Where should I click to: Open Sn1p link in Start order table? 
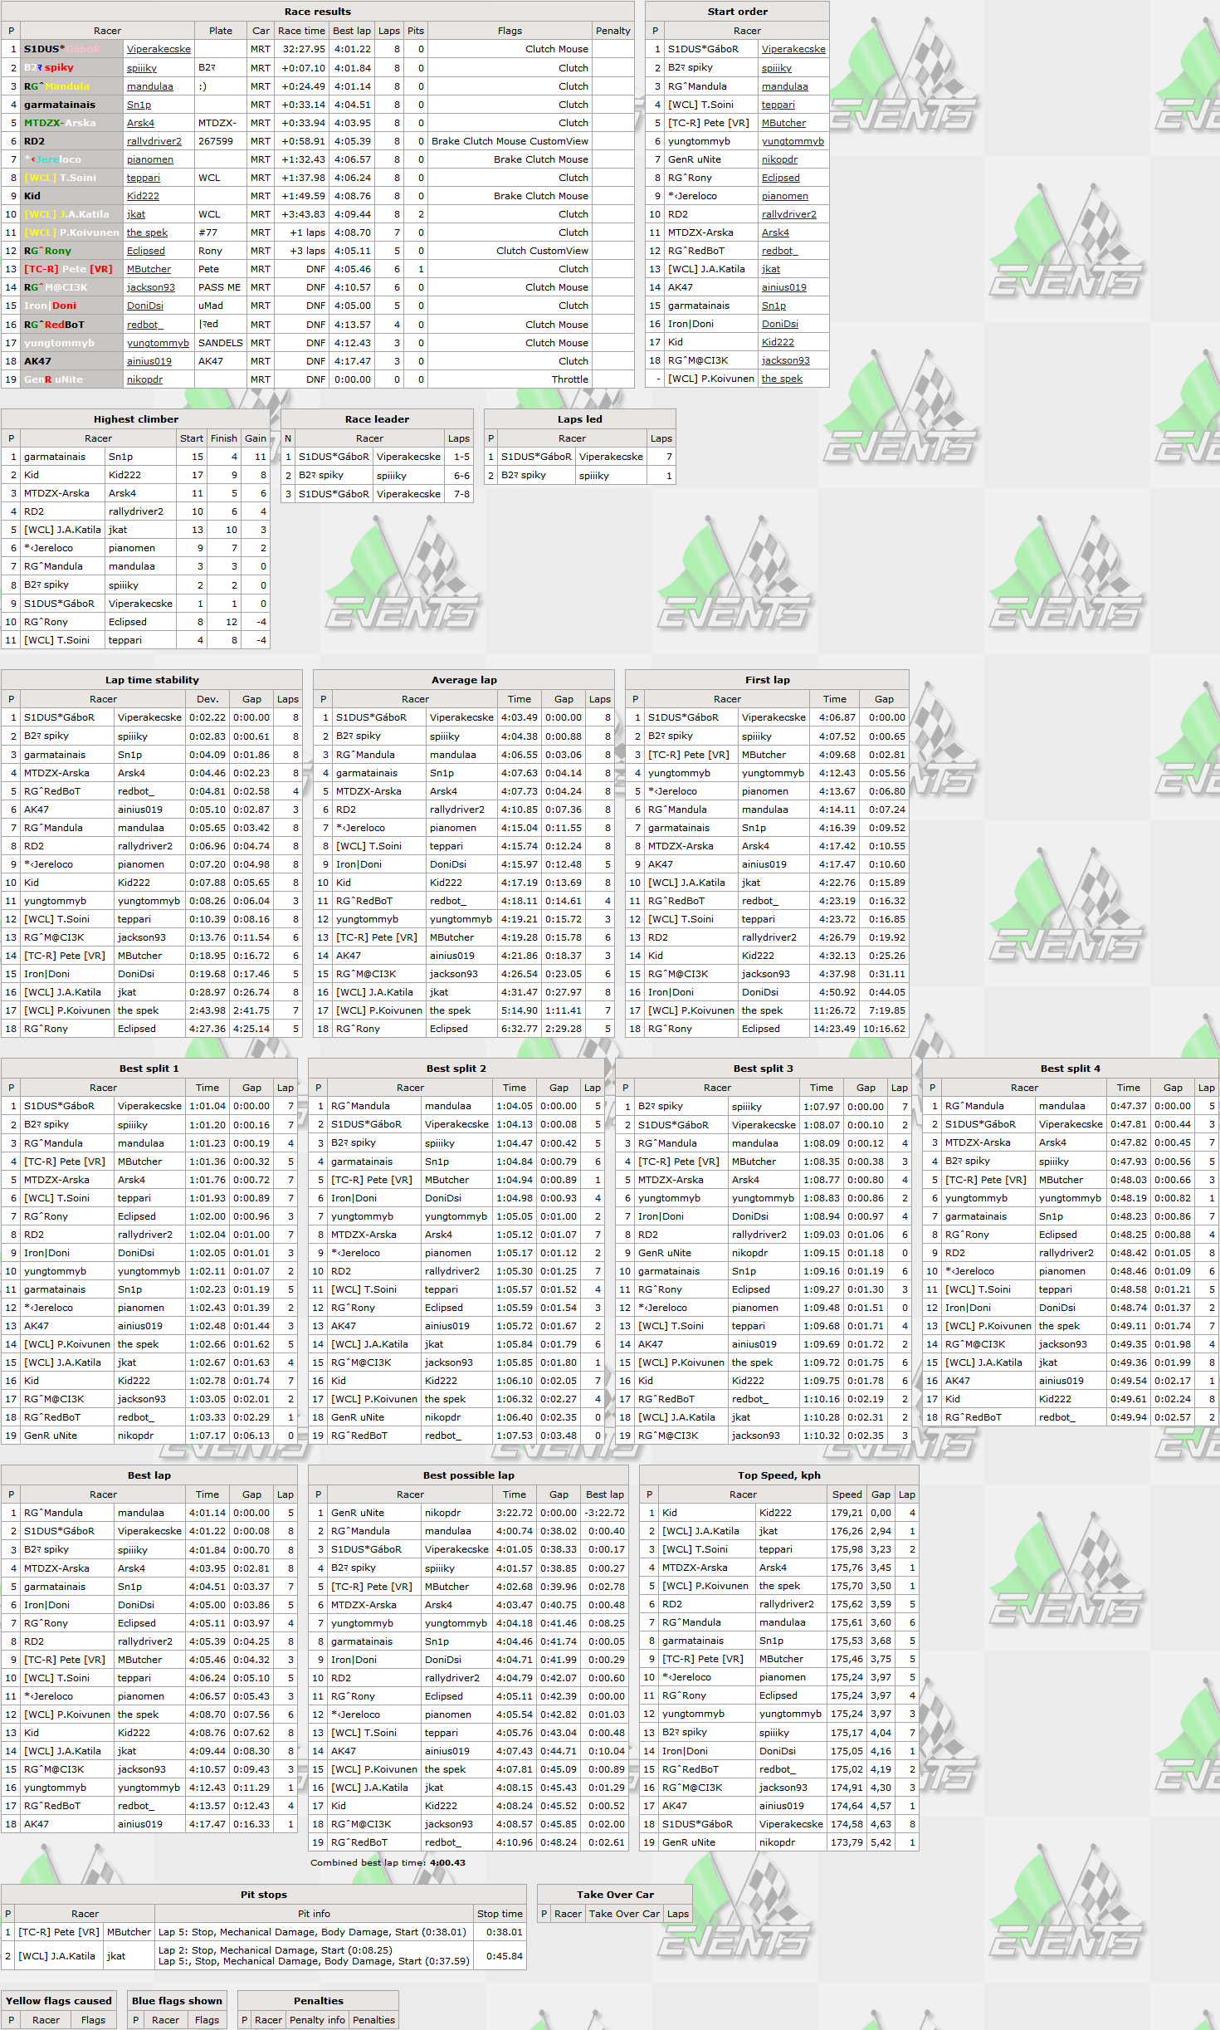[x=773, y=306]
